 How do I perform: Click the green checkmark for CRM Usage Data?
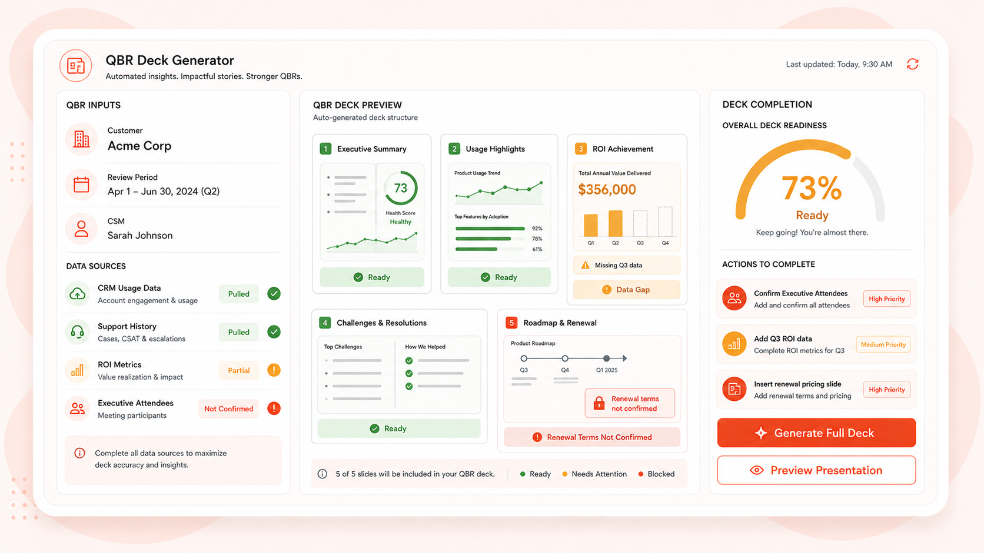[x=274, y=294]
